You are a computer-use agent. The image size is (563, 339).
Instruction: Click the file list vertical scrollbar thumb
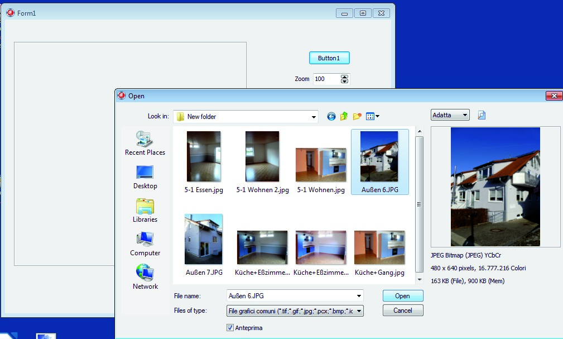tap(419, 204)
